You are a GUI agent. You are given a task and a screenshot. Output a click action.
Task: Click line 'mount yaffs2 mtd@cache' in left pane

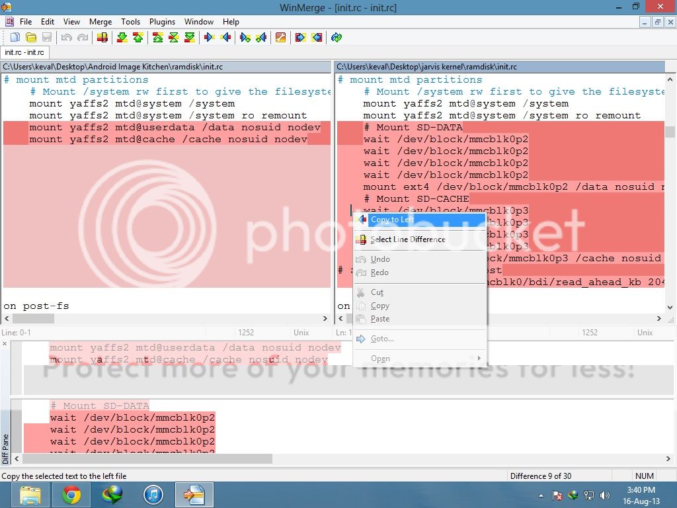[169, 139]
